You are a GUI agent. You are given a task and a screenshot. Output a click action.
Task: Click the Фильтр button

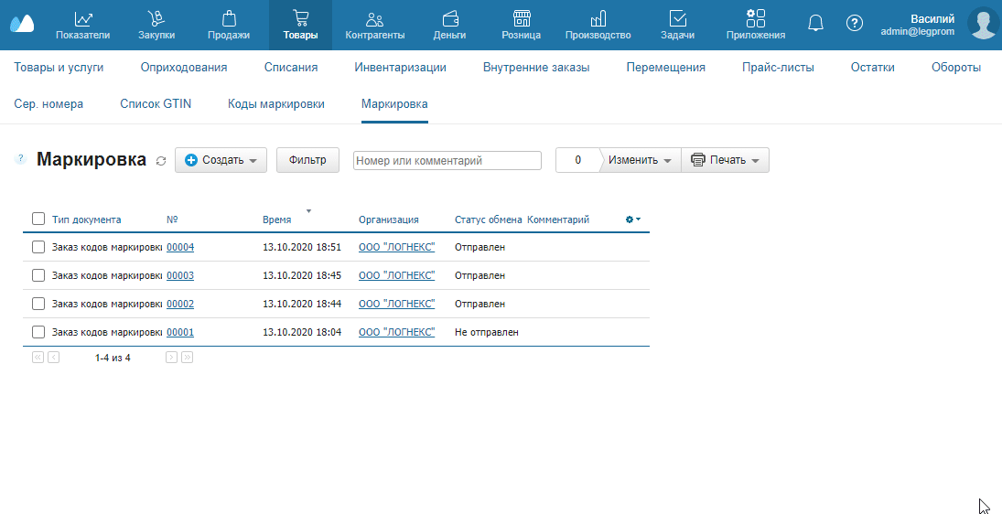pyautogui.click(x=307, y=160)
